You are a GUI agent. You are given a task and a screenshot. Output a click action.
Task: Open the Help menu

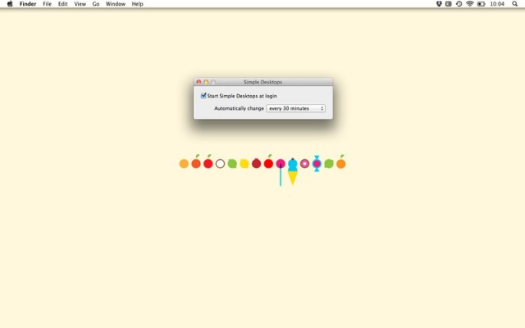click(137, 4)
